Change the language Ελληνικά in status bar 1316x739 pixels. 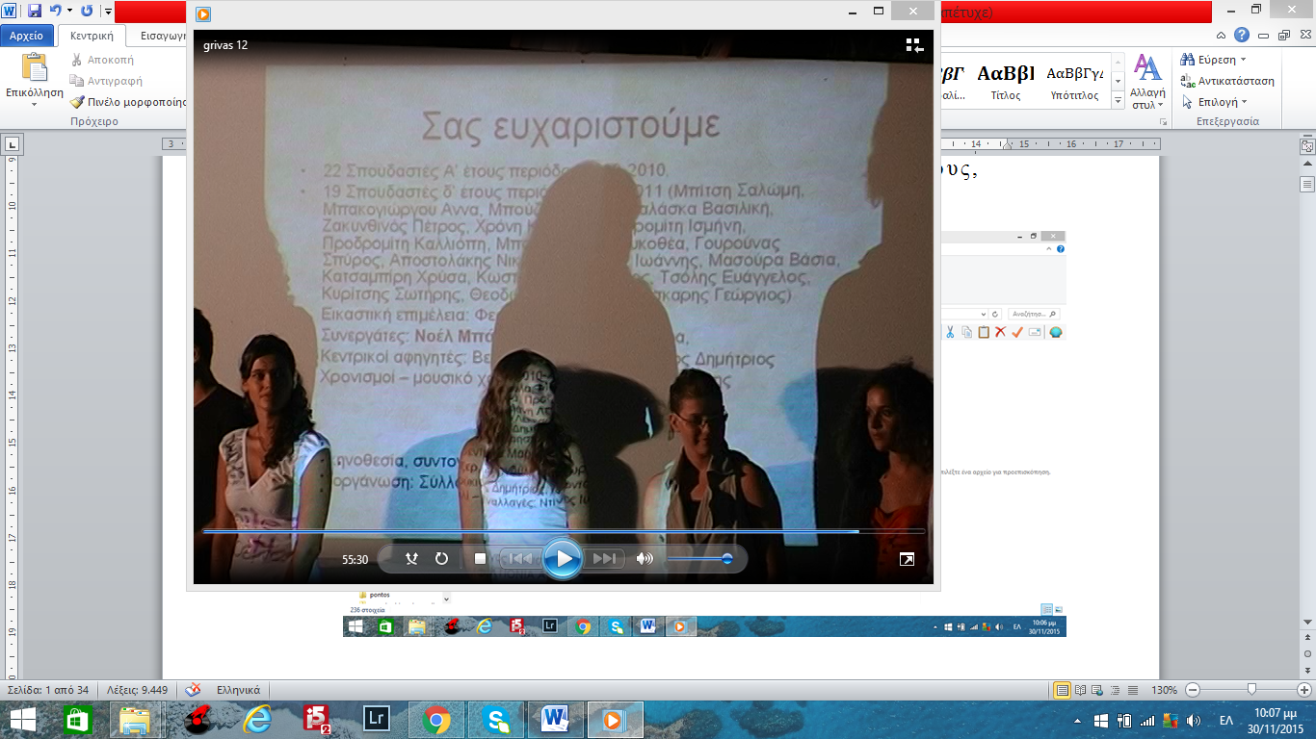tap(238, 690)
